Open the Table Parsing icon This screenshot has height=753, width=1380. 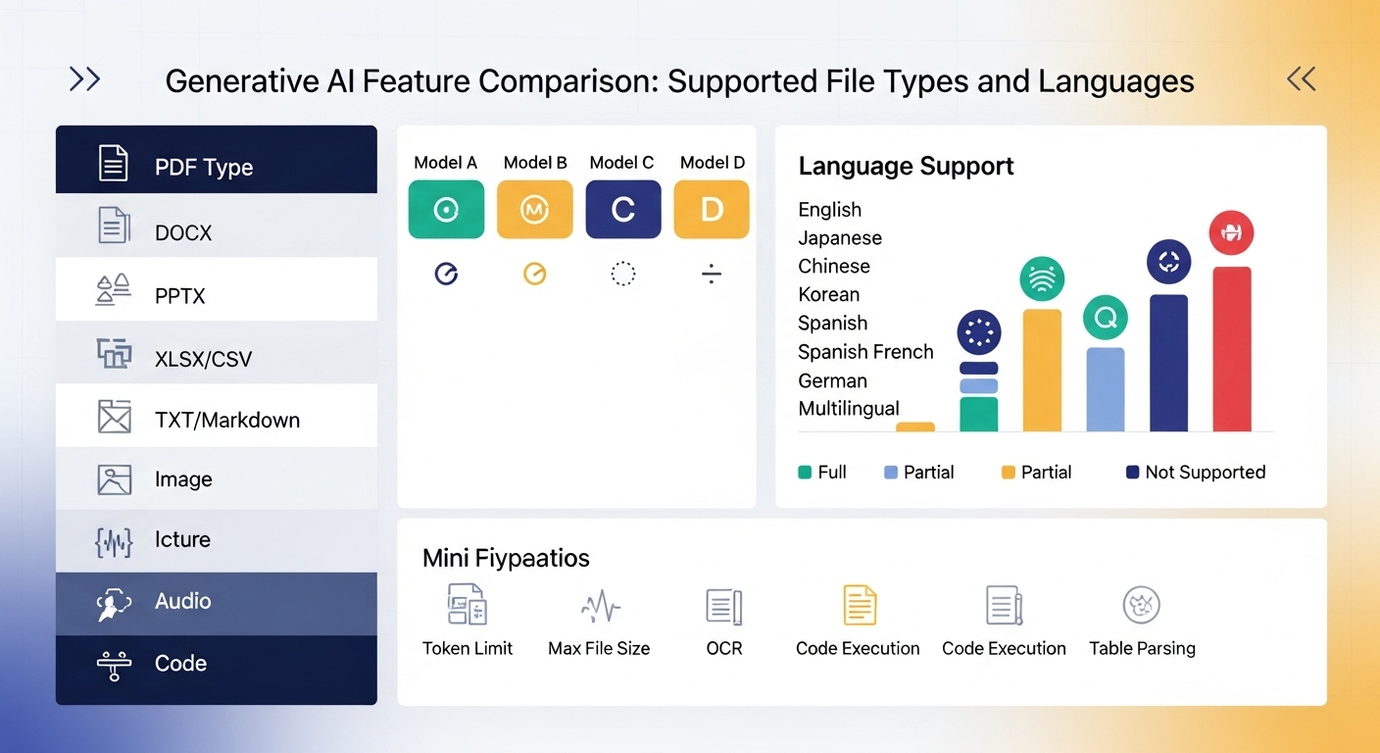pos(1141,605)
